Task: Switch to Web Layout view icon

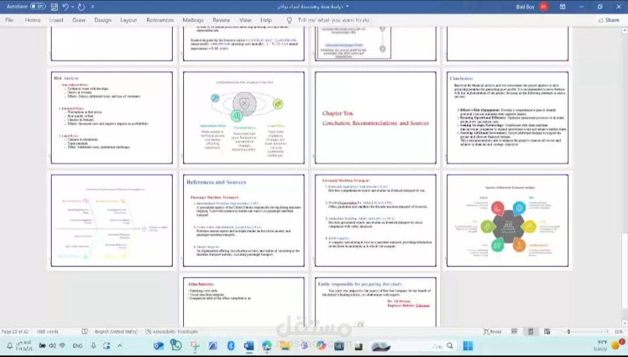Action: pyautogui.click(x=547, y=331)
